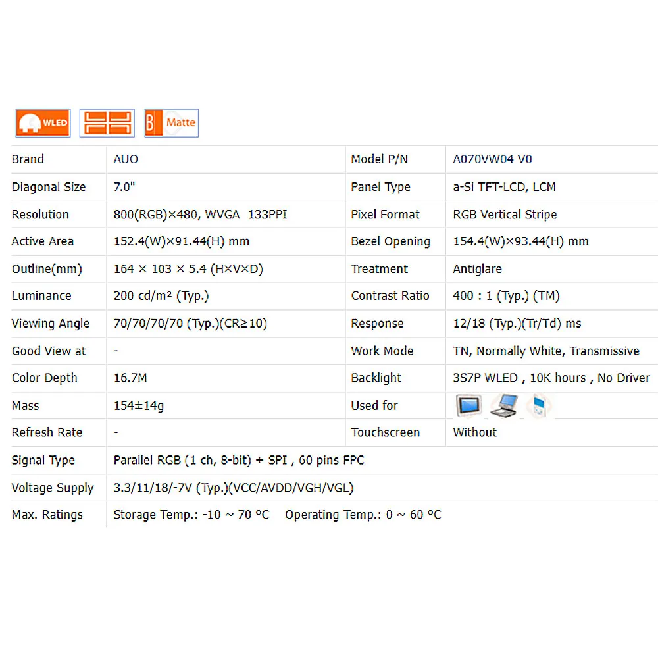Click response value '12/18 (Typ.)(Tr/Td) ms'
658x658 pixels.
(517, 324)
